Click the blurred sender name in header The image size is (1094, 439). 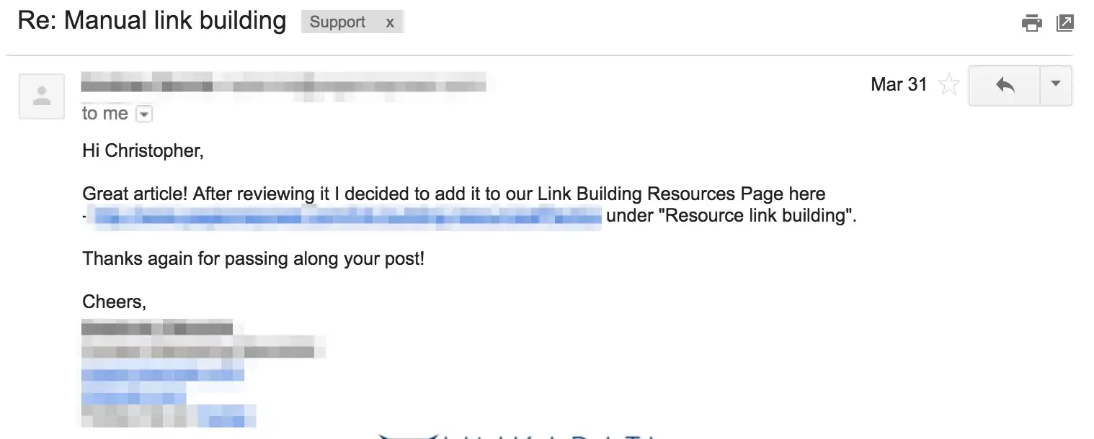(283, 82)
